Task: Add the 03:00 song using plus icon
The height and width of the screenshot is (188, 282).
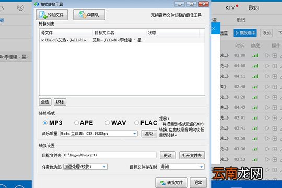Action: coord(275,55)
